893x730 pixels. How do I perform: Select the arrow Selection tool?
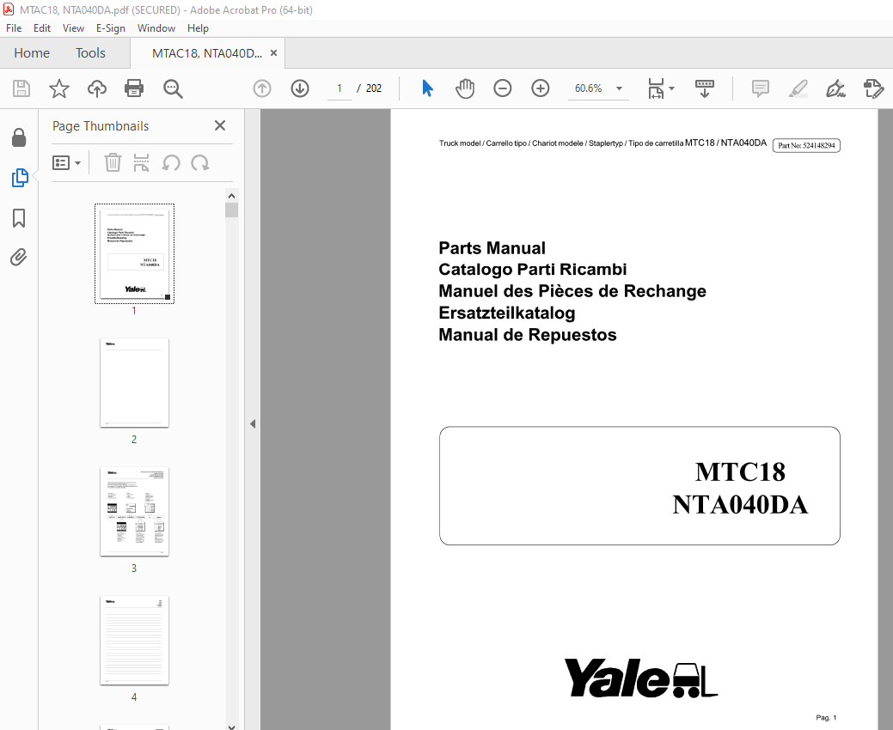(x=428, y=88)
